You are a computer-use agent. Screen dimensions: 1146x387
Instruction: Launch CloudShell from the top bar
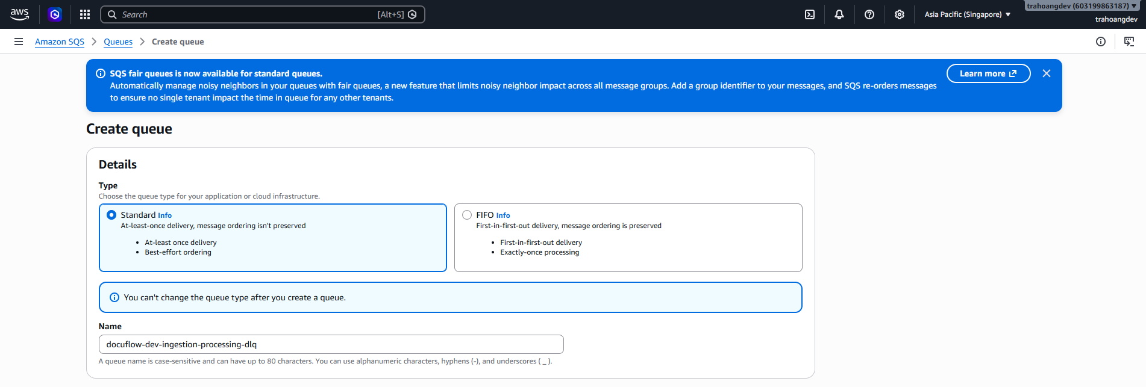click(x=810, y=14)
